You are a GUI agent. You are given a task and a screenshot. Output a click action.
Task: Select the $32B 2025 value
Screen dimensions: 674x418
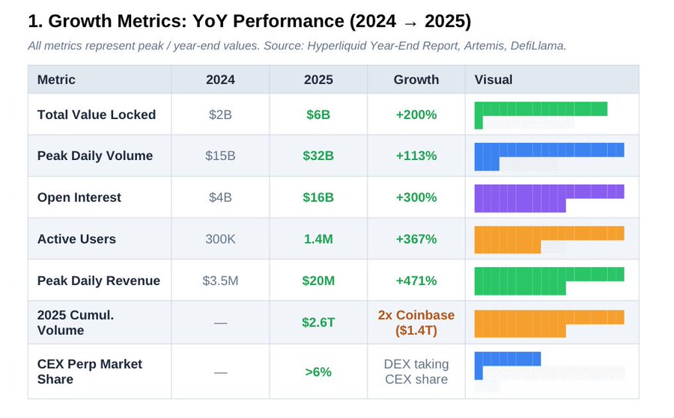(318, 156)
